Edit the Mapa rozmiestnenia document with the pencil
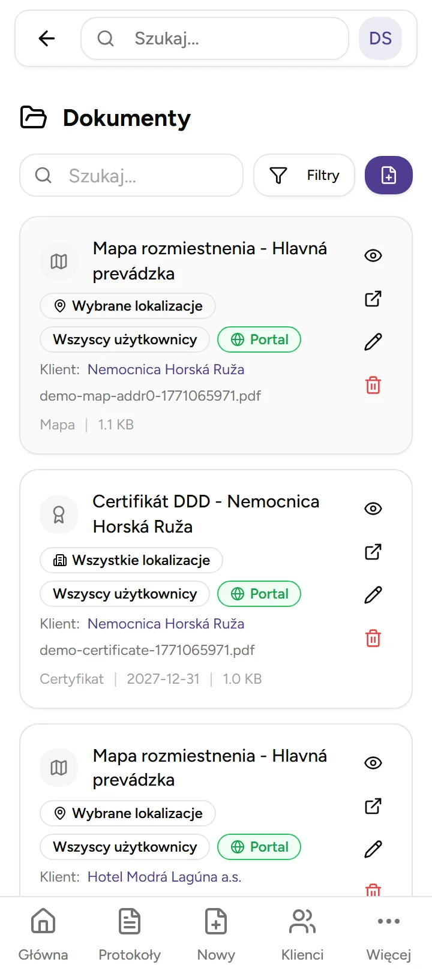 click(373, 341)
